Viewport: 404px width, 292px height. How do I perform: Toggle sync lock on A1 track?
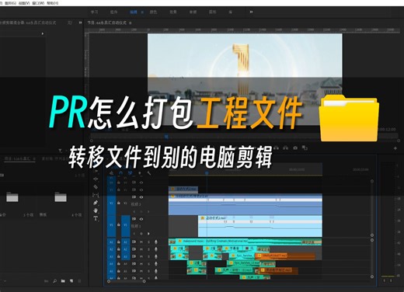134,242
